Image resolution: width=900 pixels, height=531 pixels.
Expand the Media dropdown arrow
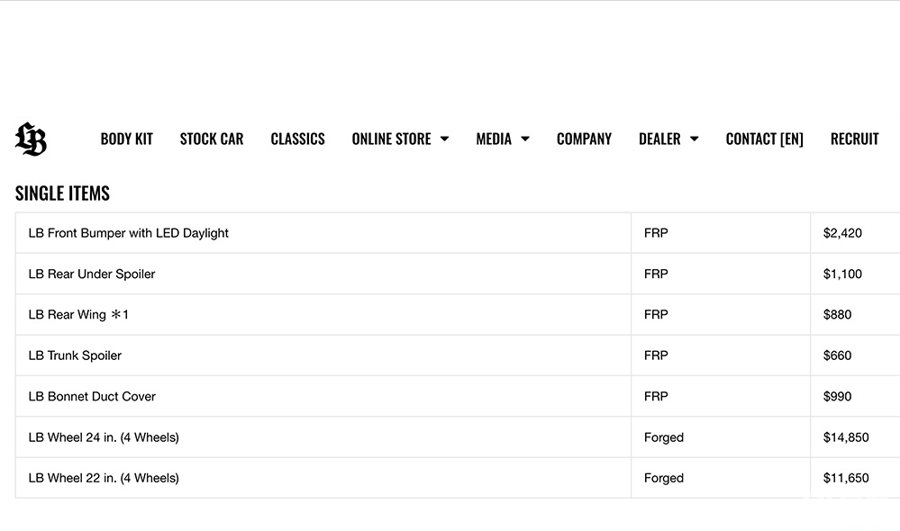point(524,139)
